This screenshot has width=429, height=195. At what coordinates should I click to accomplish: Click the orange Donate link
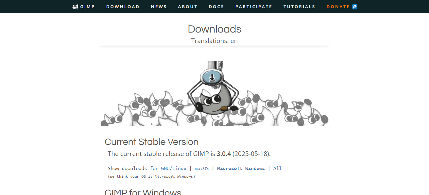tap(338, 7)
